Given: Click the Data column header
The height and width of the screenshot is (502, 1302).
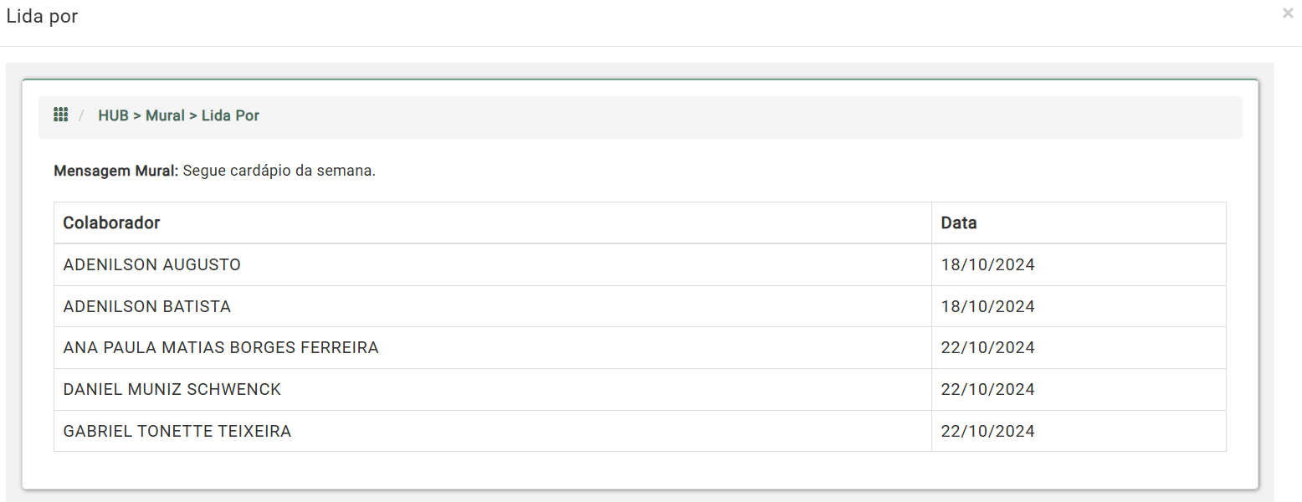Looking at the screenshot, I should pyautogui.click(x=959, y=223).
